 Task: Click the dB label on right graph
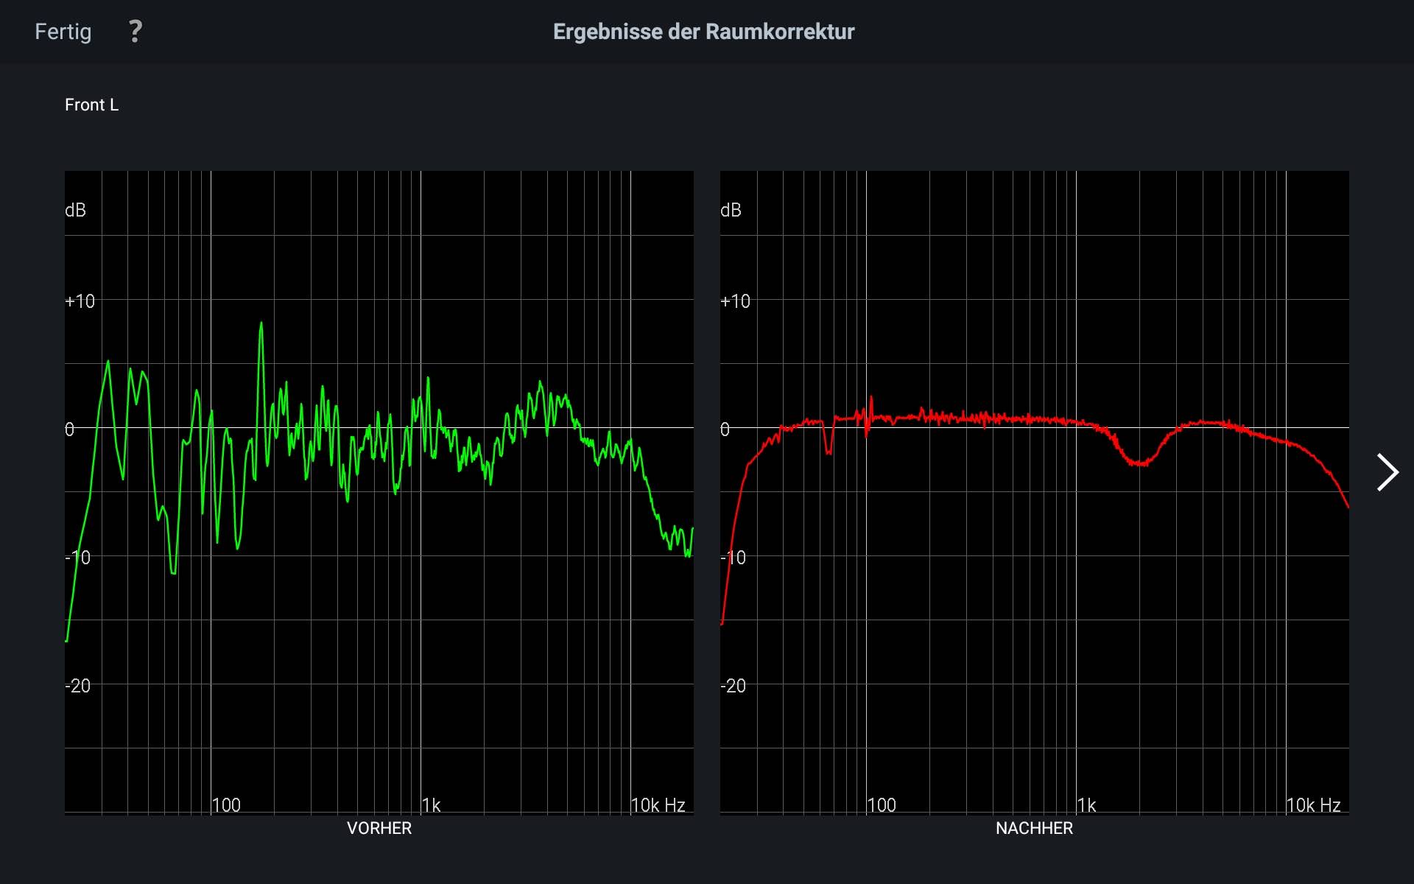[731, 211]
